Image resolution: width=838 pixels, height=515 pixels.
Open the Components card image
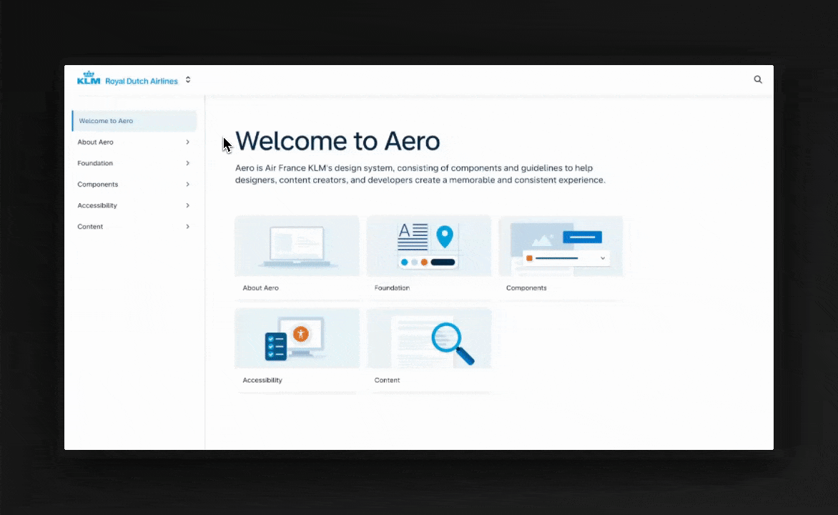pyautogui.click(x=561, y=246)
